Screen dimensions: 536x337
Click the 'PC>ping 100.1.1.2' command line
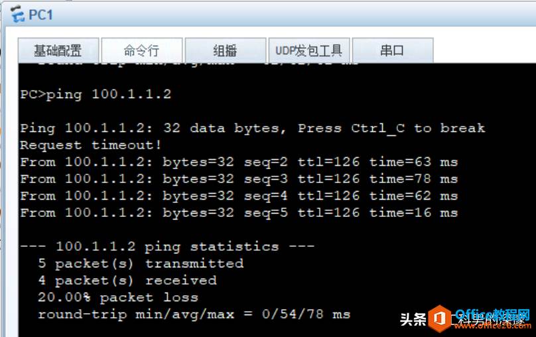tap(96, 94)
